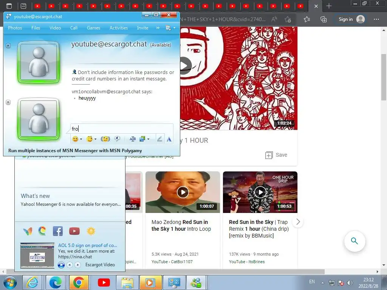
Task: Click the voice clip speech bubble icon
Action: tap(117, 139)
